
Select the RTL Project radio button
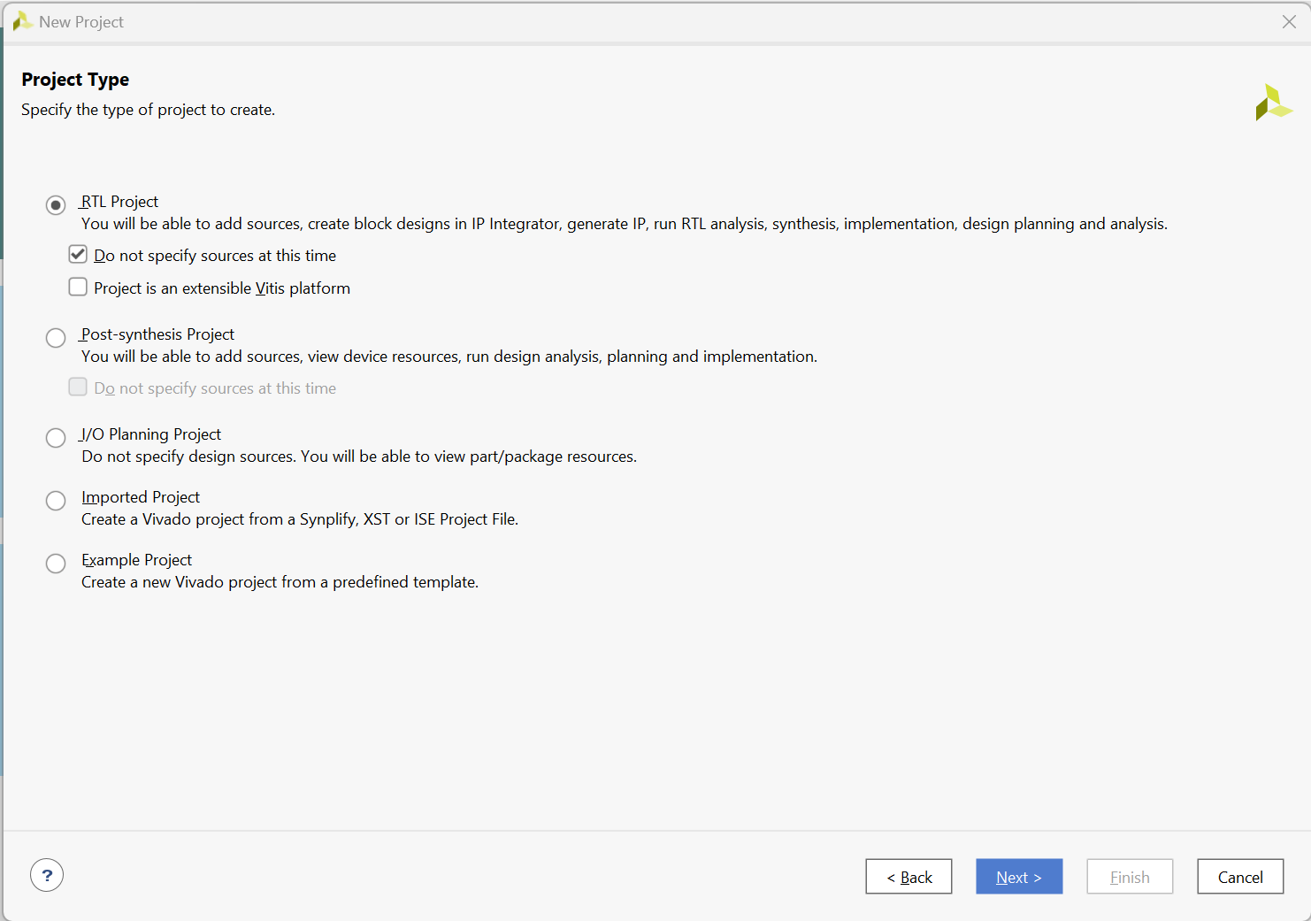55,204
